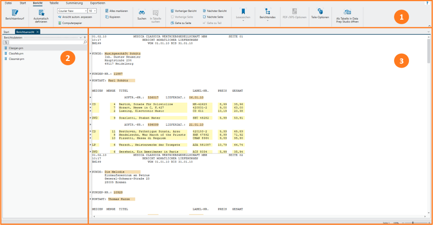Adjust the zoom slider in the status bar
The height and width of the screenshot is (225, 433).
click(x=413, y=223)
